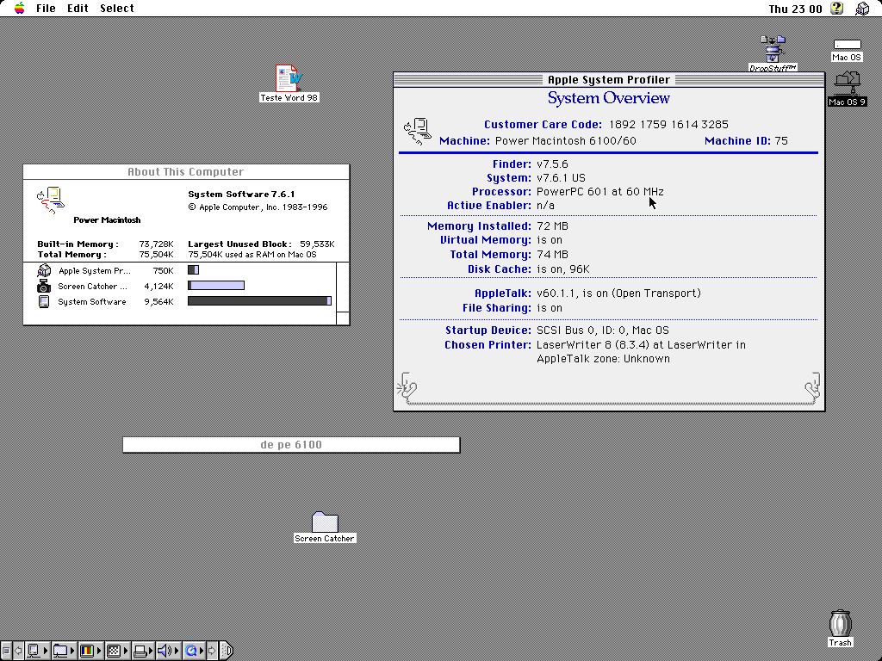
Task: Click the About This Computer list scrollbar
Action: (343, 287)
